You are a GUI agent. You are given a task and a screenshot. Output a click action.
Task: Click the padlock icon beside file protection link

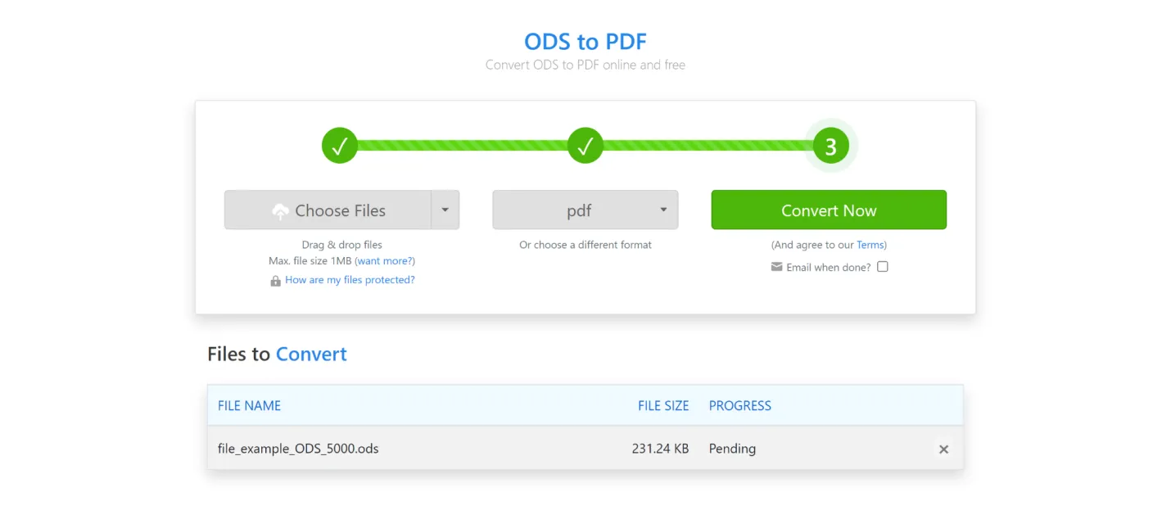(x=275, y=280)
